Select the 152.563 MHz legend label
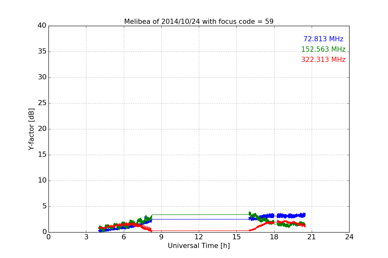The height and width of the screenshot is (258, 388). (323, 49)
